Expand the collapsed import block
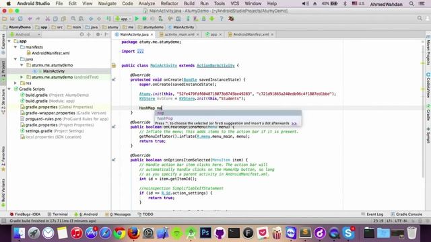This screenshot has width=431, height=242. pos(140,51)
